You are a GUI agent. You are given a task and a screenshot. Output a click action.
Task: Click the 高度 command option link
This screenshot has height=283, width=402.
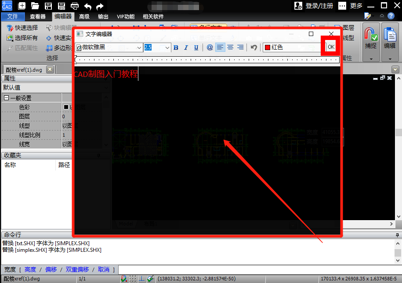click(x=30, y=270)
